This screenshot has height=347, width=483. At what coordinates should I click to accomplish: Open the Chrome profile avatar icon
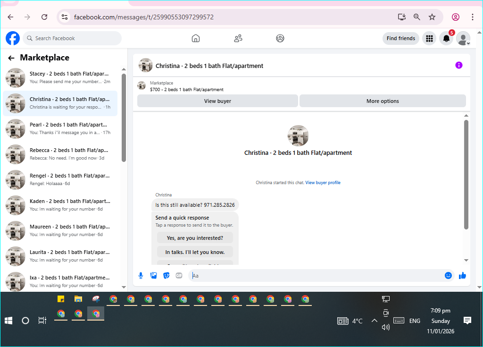pyautogui.click(x=456, y=17)
